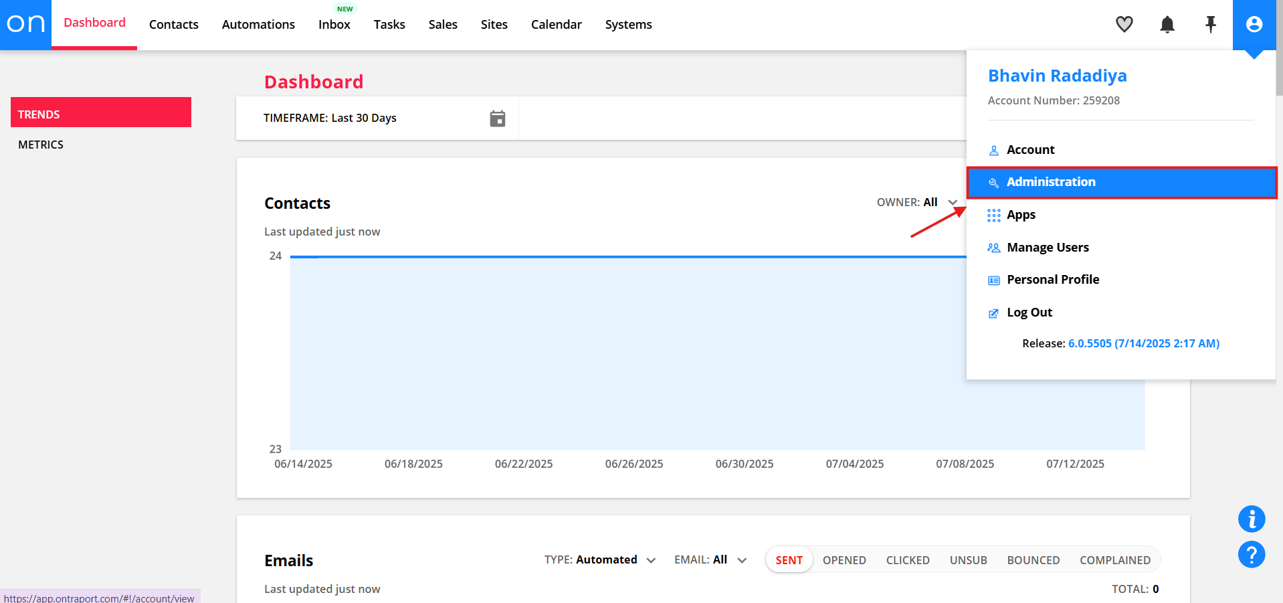Select the CLICKED email filter
1283x603 pixels.
click(x=908, y=560)
